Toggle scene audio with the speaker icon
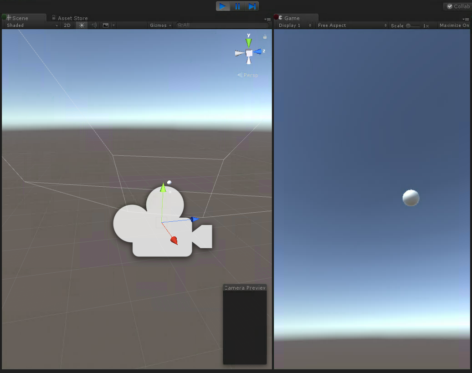This screenshot has width=472, height=373. pyautogui.click(x=92, y=25)
